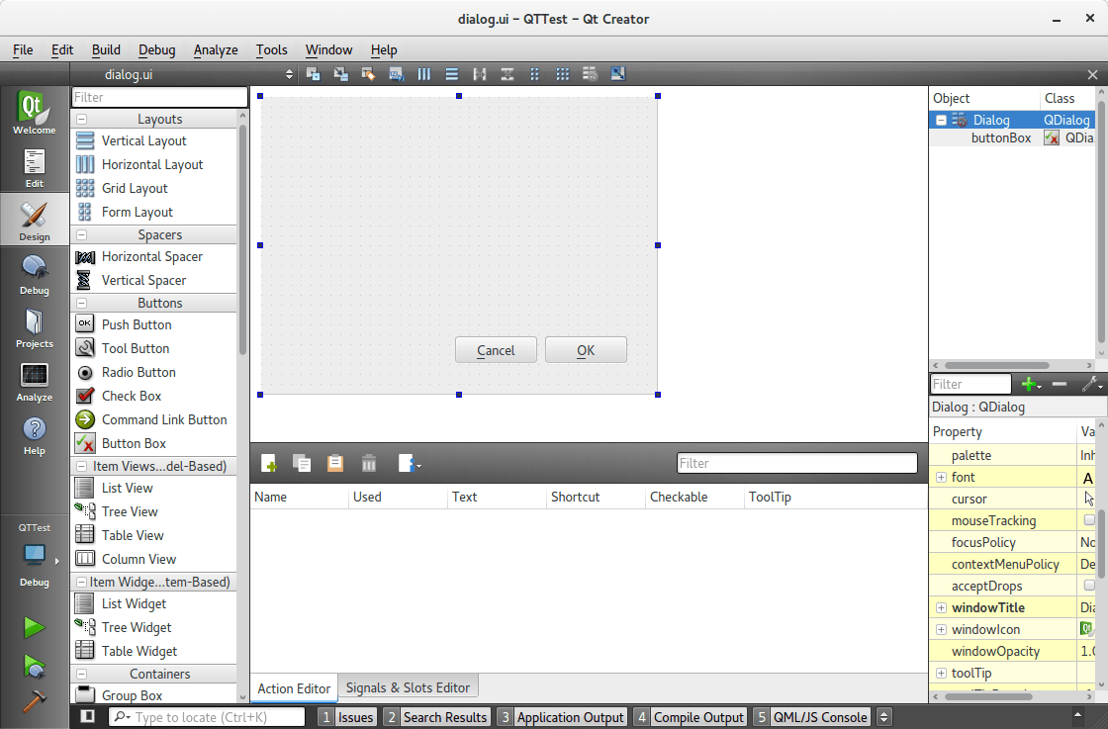Click the Start Debugging run icon
This screenshot has height=729, width=1108.
coord(34,666)
